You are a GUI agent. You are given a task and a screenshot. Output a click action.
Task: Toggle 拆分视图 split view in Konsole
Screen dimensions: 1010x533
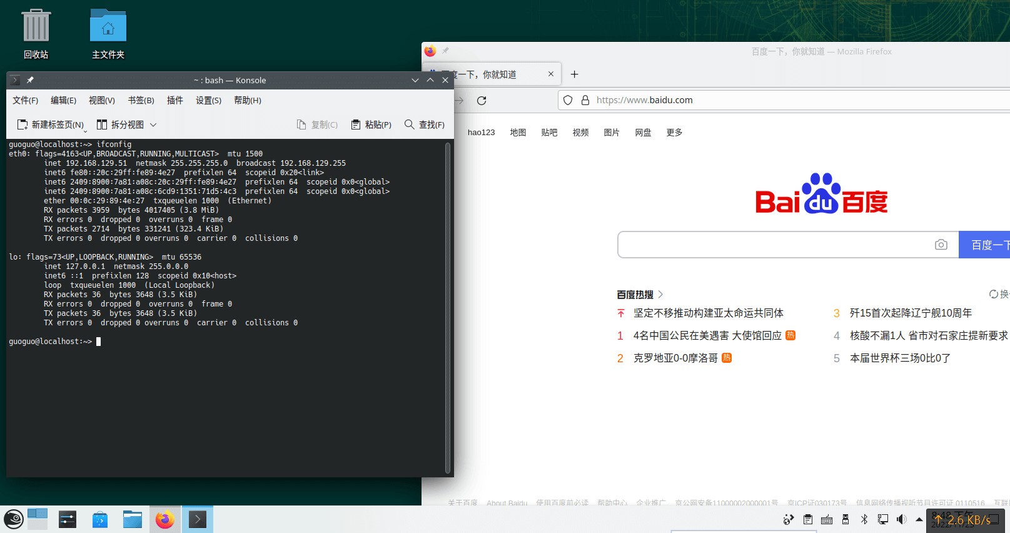pos(120,124)
